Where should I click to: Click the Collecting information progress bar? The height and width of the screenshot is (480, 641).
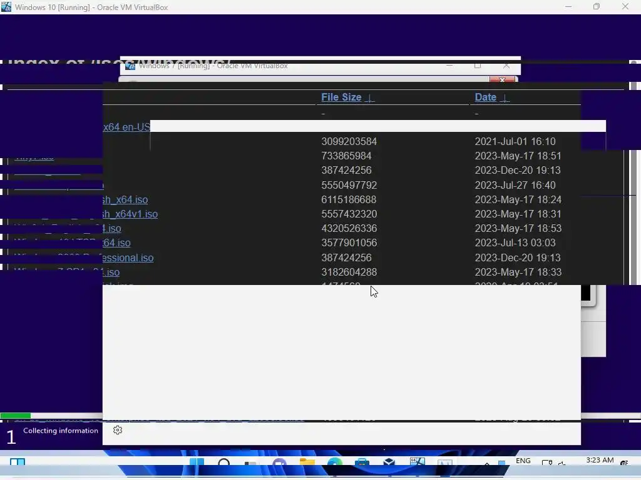51,416
